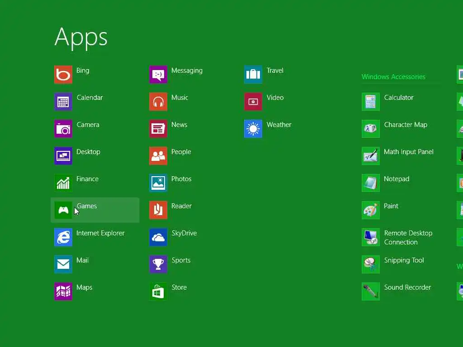Select the Snipping Tool label
This screenshot has width=463, height=347.
point(404,261)
